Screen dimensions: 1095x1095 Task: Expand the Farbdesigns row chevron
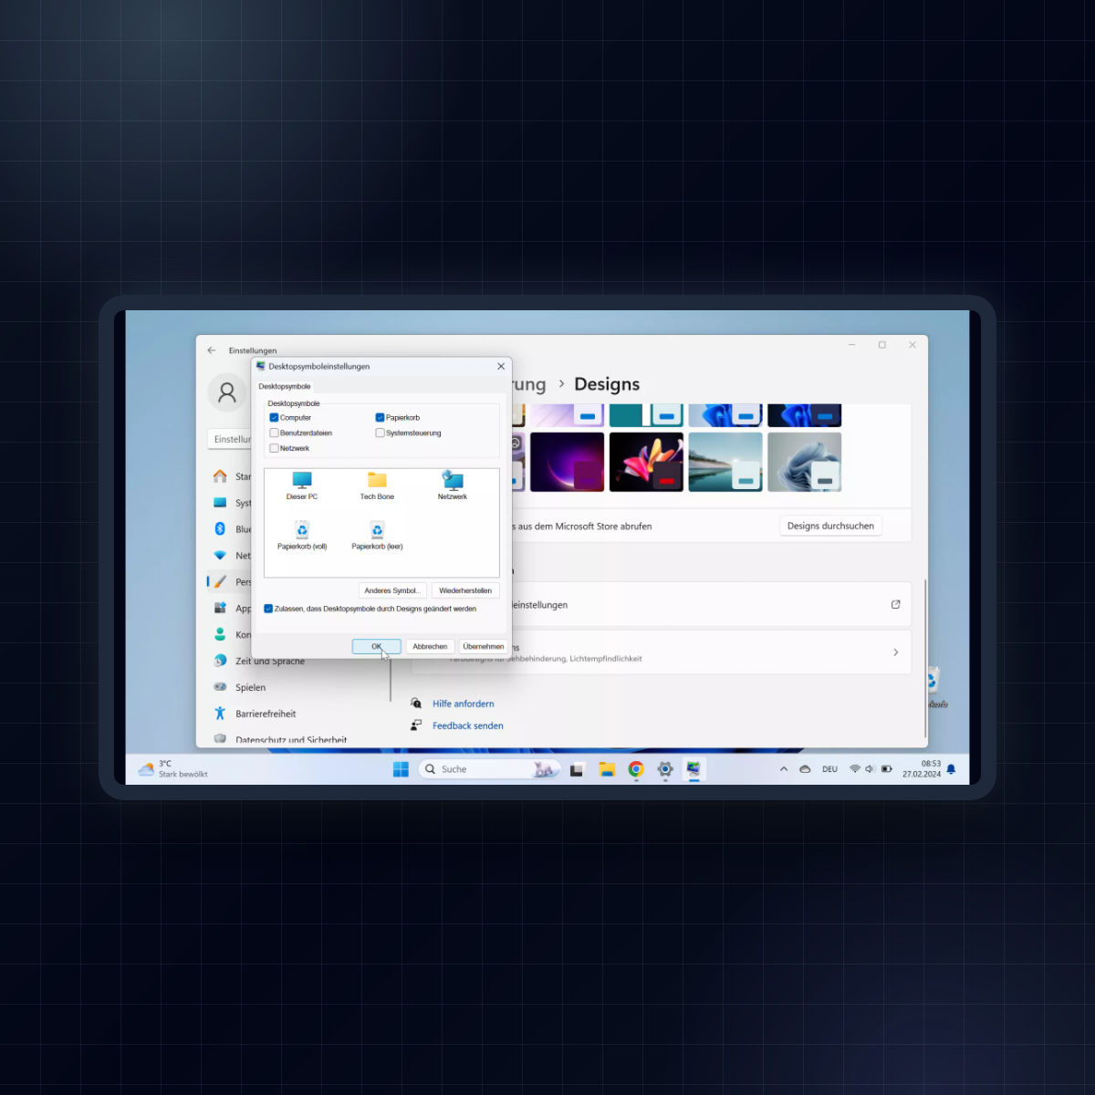(x=895, y=652)
